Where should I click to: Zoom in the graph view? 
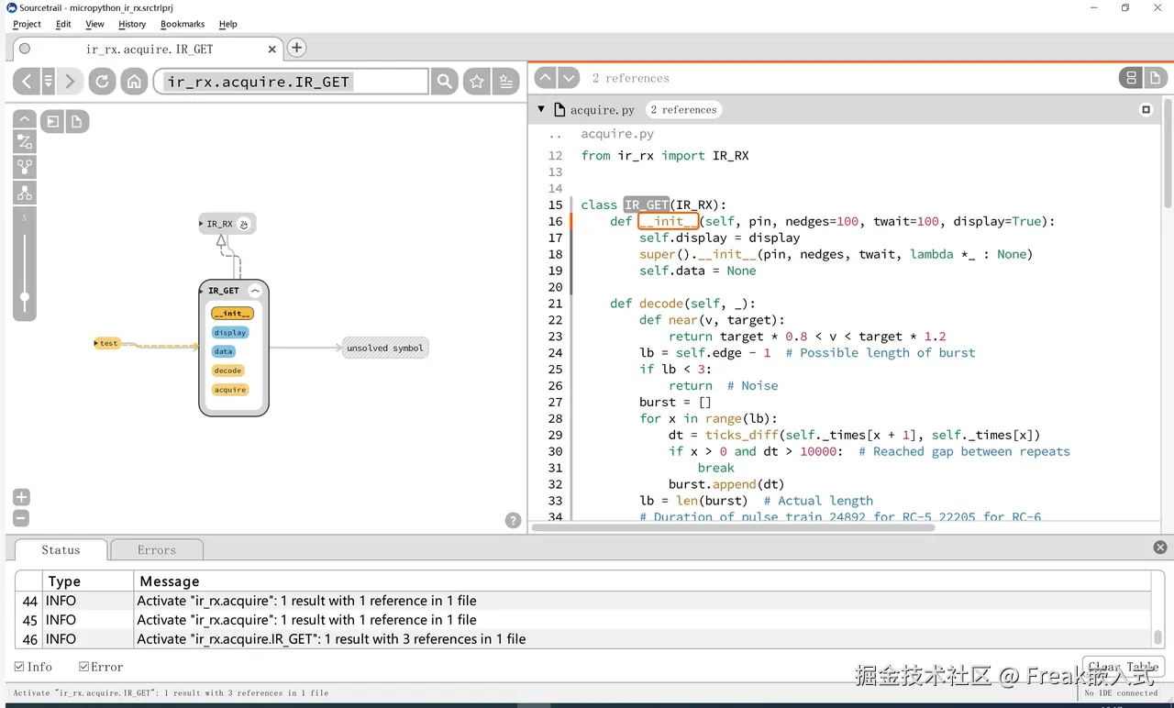(x=22, y=497)
